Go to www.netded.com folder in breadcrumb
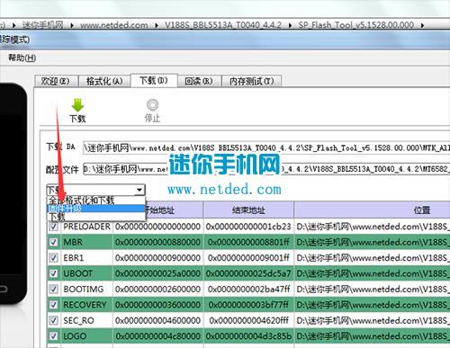Image resolution: width=450 pixels, height=348 pixels. [x=114, y=25]
